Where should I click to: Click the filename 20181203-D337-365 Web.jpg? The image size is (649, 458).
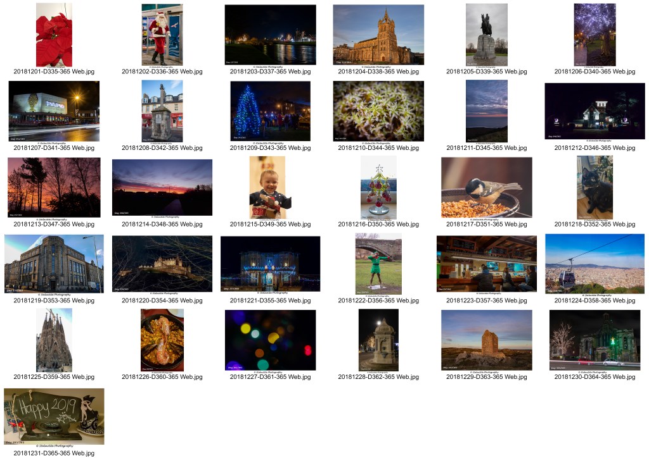point(270,72)
